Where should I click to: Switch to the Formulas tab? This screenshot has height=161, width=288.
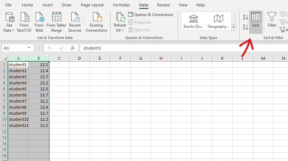tap(121, 5)
